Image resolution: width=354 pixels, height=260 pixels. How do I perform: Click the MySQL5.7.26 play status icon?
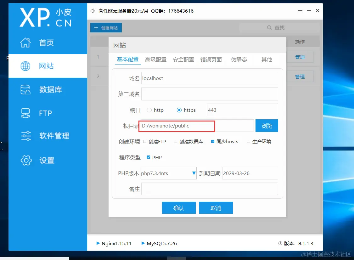[x=143, y=243]
